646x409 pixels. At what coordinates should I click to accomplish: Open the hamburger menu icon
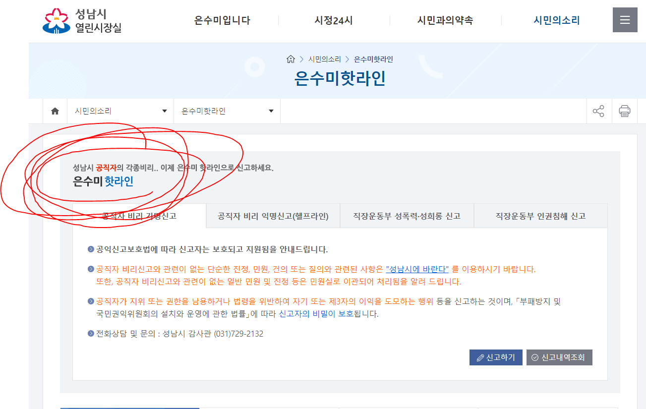[625, 20]
